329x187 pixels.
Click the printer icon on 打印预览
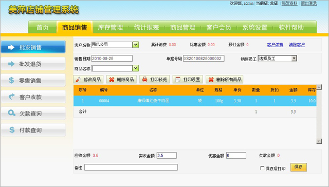[x=145, y=80]
